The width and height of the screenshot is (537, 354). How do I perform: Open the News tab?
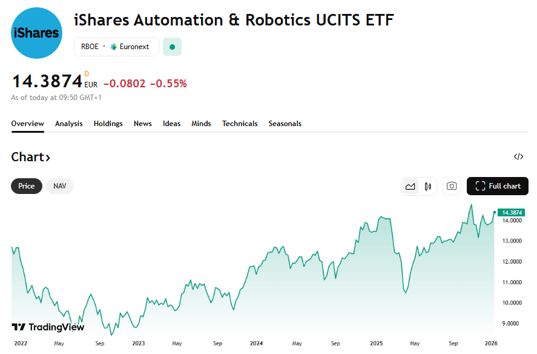point(143,124)
